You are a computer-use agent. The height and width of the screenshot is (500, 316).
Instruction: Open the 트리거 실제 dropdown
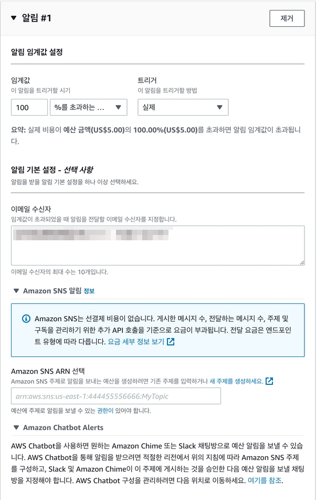click(183, 107)
